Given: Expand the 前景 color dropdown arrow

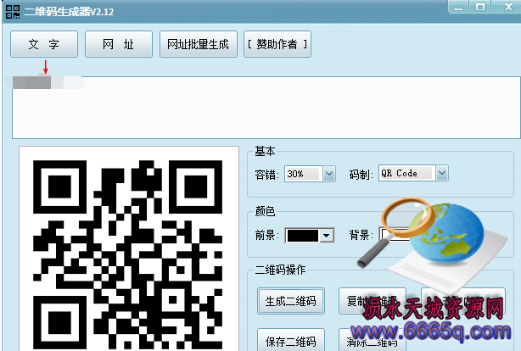Looking at the screenshot, I should tap(327, 236).
